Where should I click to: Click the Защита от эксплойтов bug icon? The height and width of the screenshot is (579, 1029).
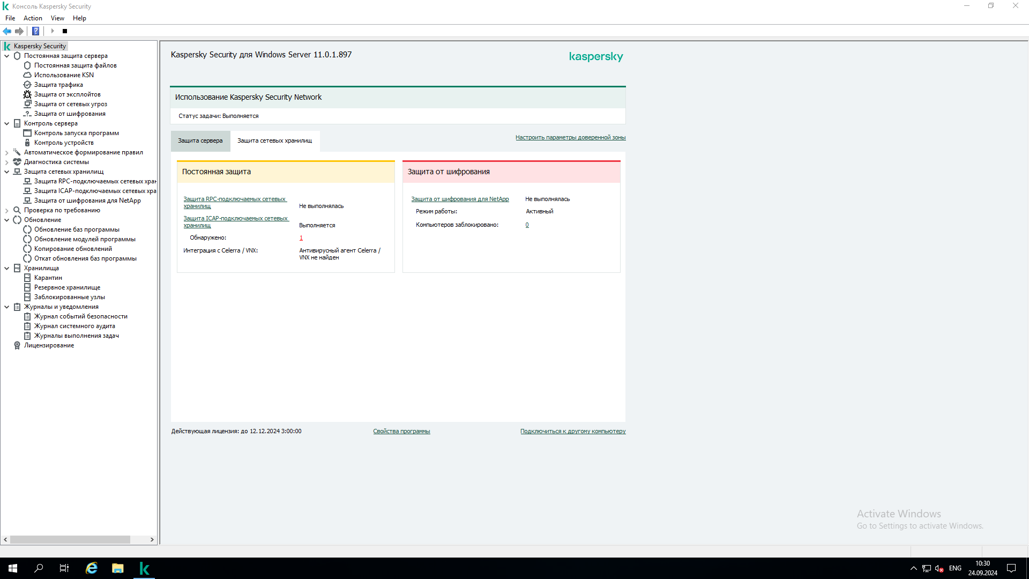[x=27, y=94]
